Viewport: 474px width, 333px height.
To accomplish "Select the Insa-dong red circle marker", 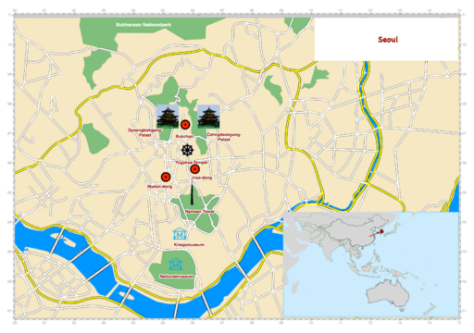I will [x=194, y=169].
